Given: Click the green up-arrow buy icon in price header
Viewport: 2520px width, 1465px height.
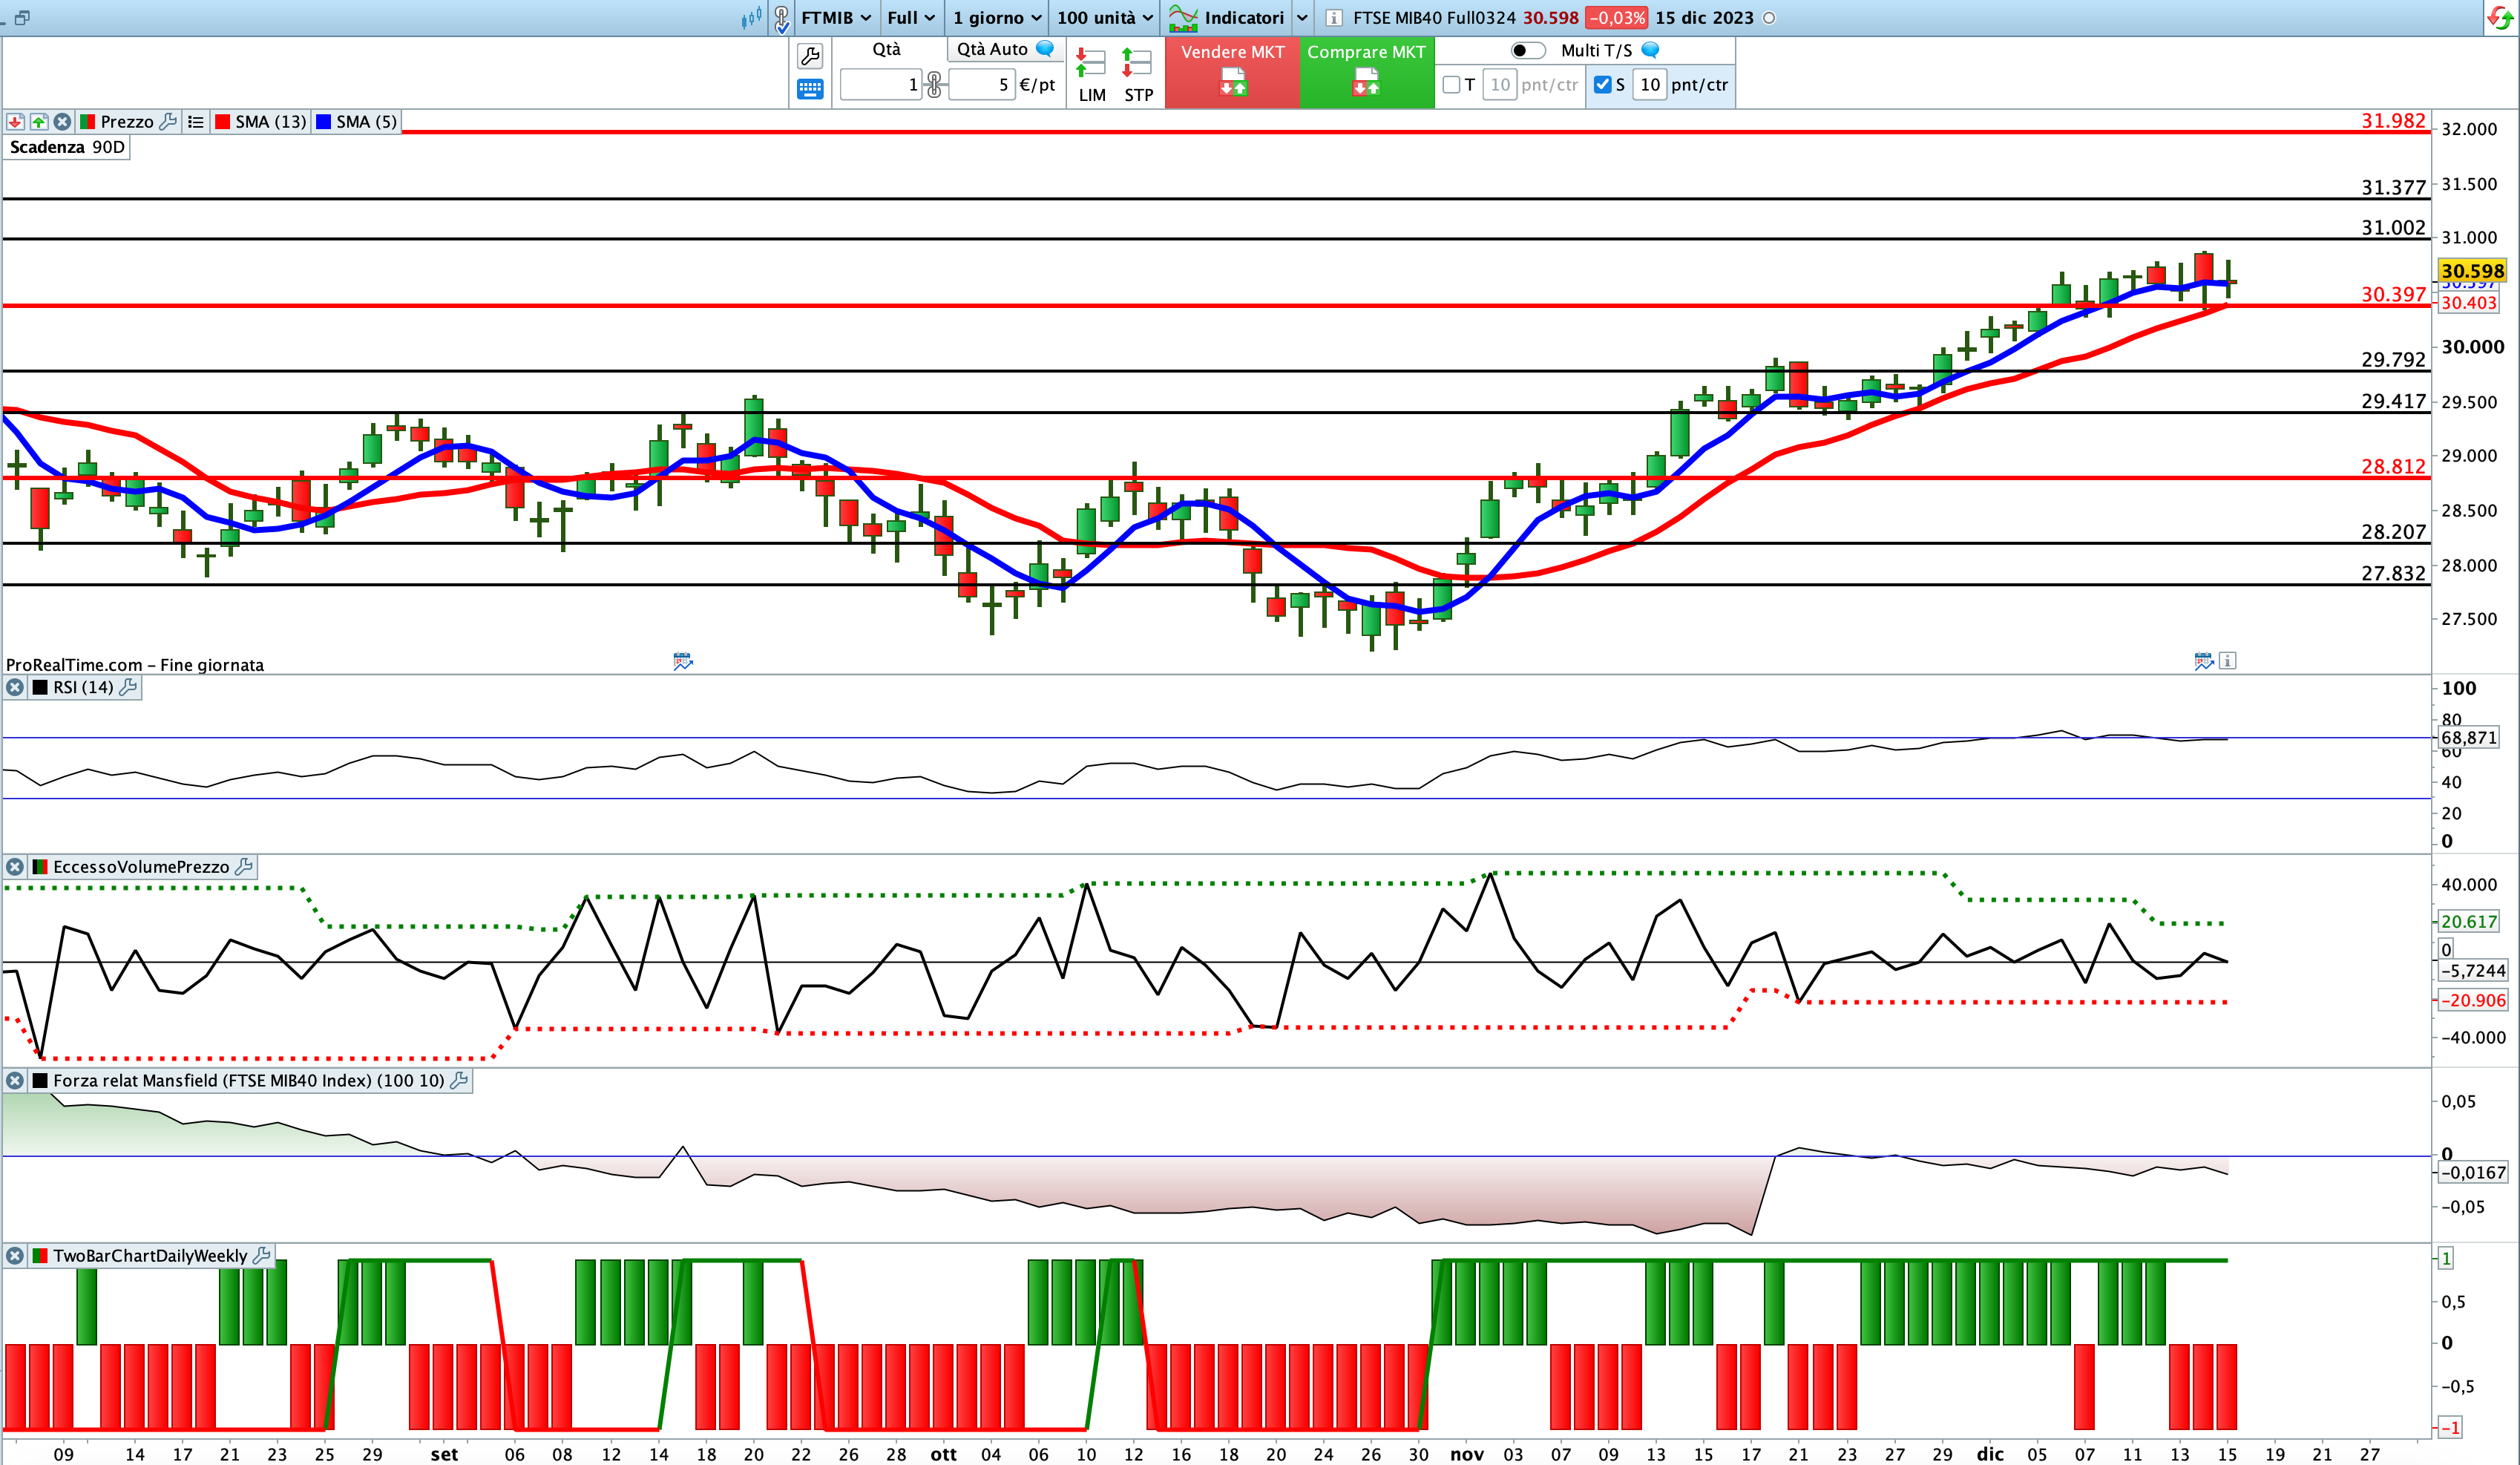Looking at the screenshot, I should point(38,122).
